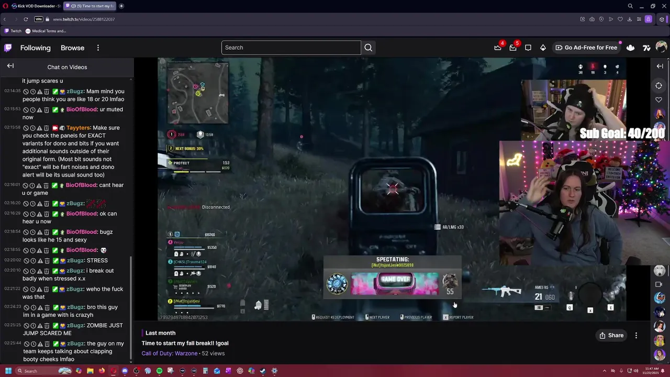Jump to the 02:16:29 chat timestamp
Screen dimensions: 670x377
12,214
